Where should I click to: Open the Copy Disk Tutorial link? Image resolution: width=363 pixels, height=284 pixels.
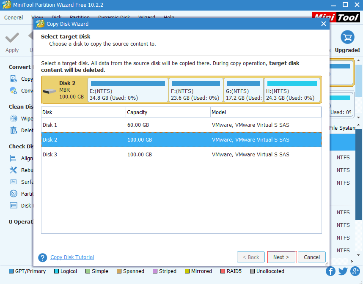pos(72,257)
